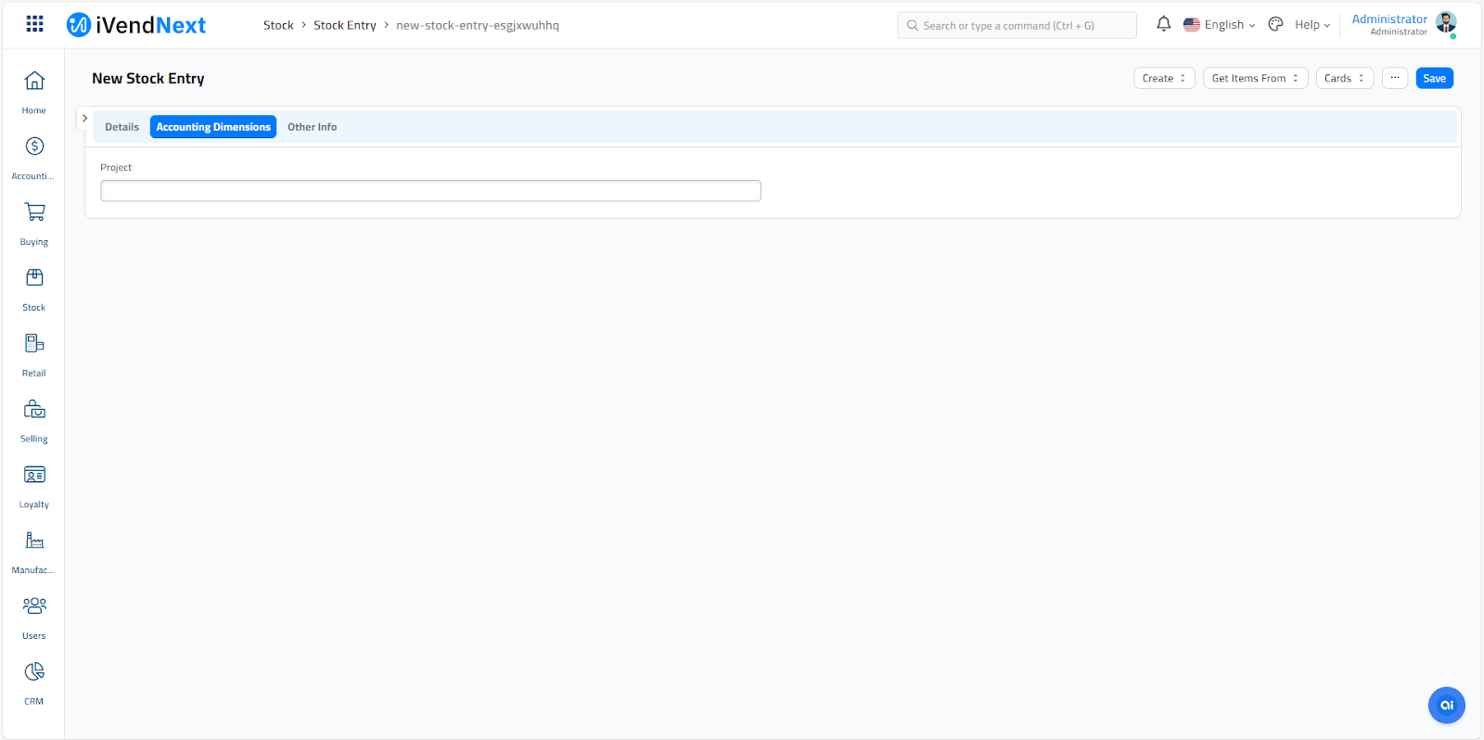Viewport: 1484px width, 740px height.
Task: Open the Loyalty module icon
Action: click(x=34, y=476)
